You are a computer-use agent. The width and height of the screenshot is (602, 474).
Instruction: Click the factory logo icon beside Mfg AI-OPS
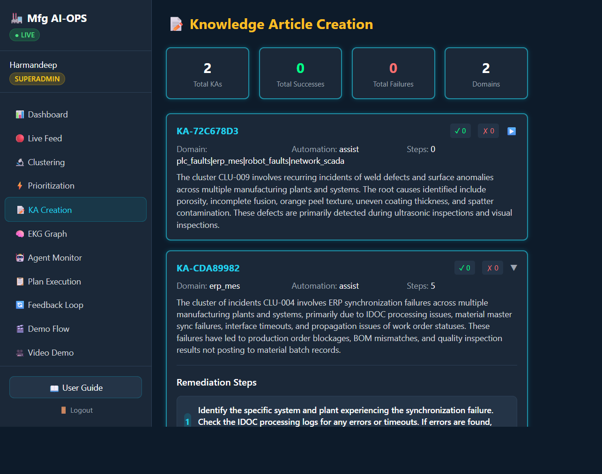(x=16, y=18)
